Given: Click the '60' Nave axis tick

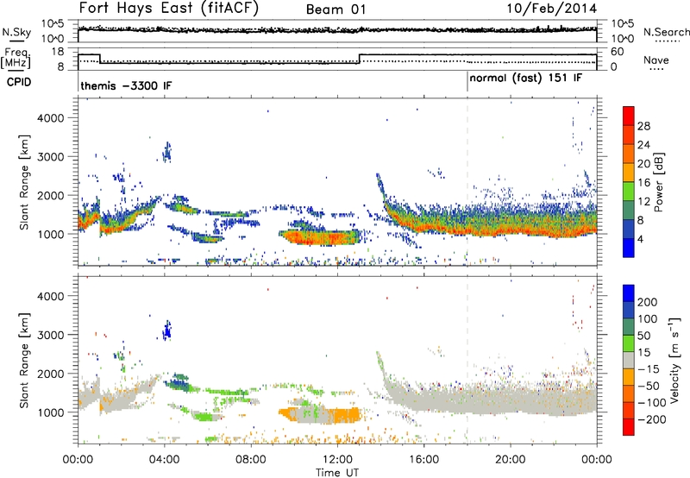Looking at the screenshot, I should click(x=618, y=52).
